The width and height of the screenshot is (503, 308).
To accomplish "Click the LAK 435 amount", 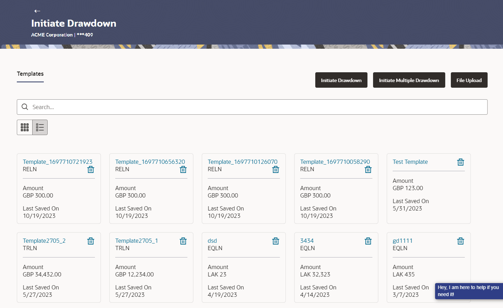I will click(404, 274).
